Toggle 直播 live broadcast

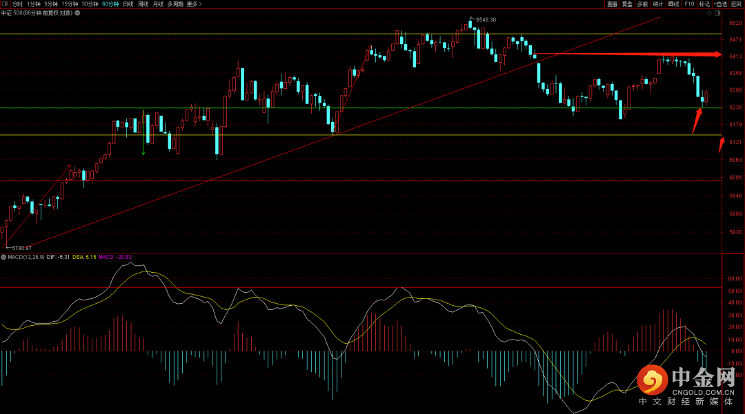tap(612, 4)
